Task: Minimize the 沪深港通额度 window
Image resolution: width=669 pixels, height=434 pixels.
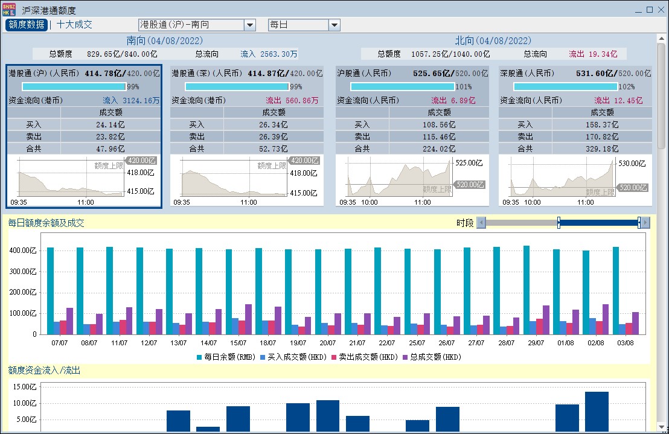Action: point(639,10)
